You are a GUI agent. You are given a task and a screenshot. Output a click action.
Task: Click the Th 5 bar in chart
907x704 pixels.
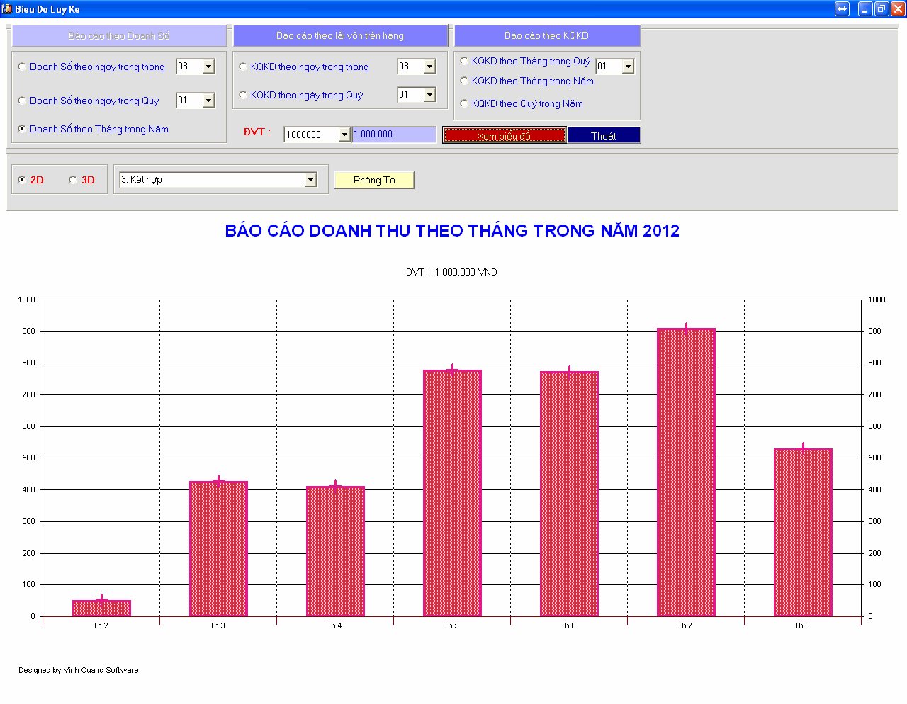pyautogui.click(x=452, y=493)
